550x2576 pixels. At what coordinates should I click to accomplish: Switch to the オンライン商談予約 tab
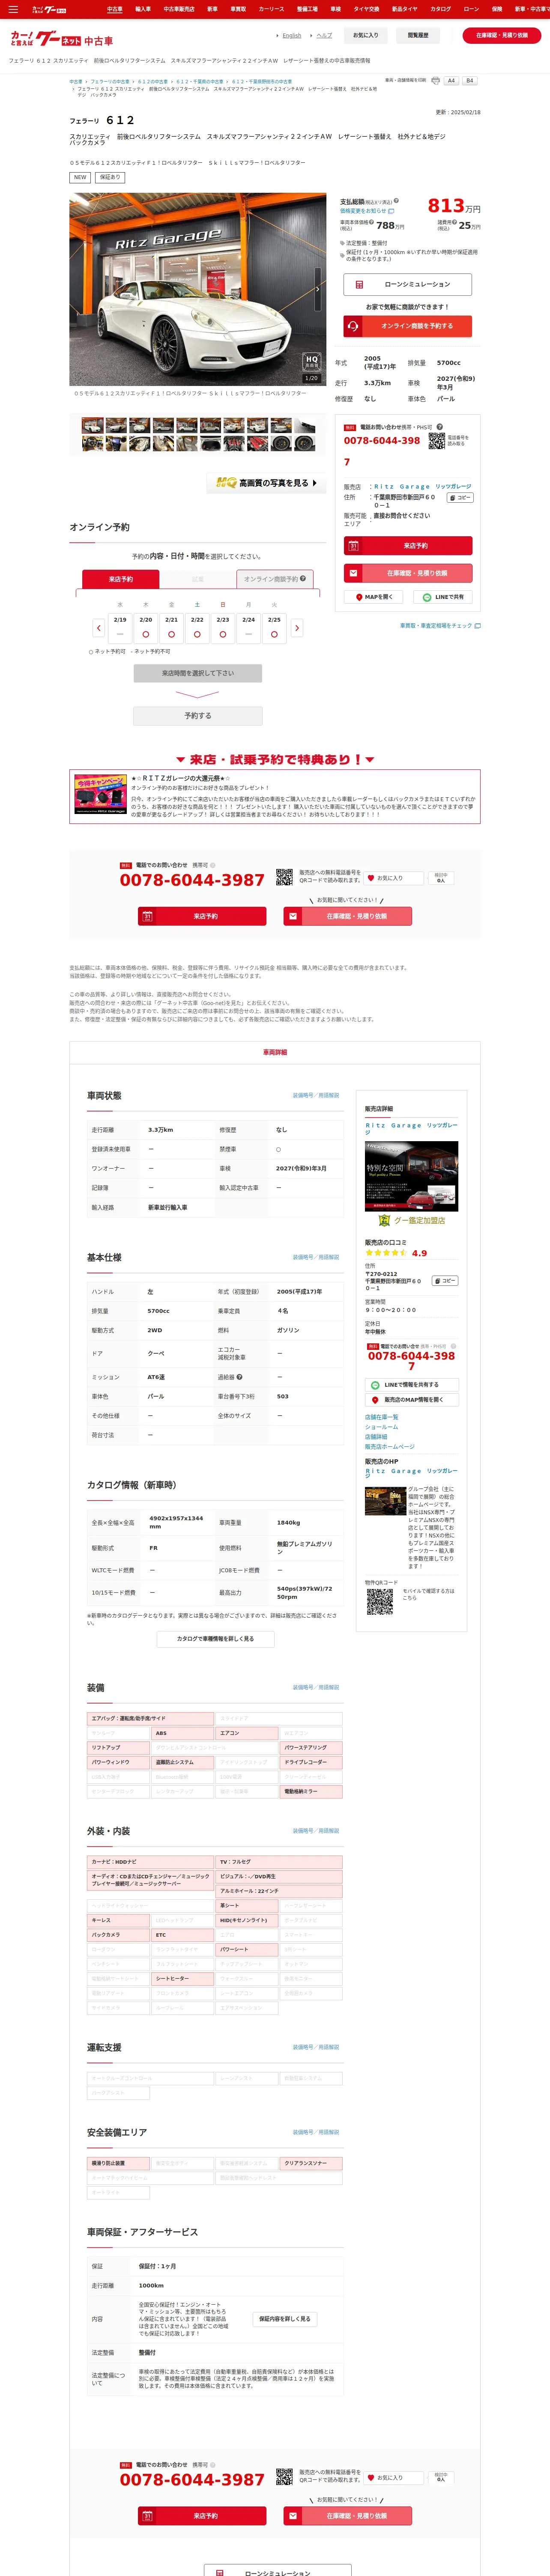click(x=275, y=579)
